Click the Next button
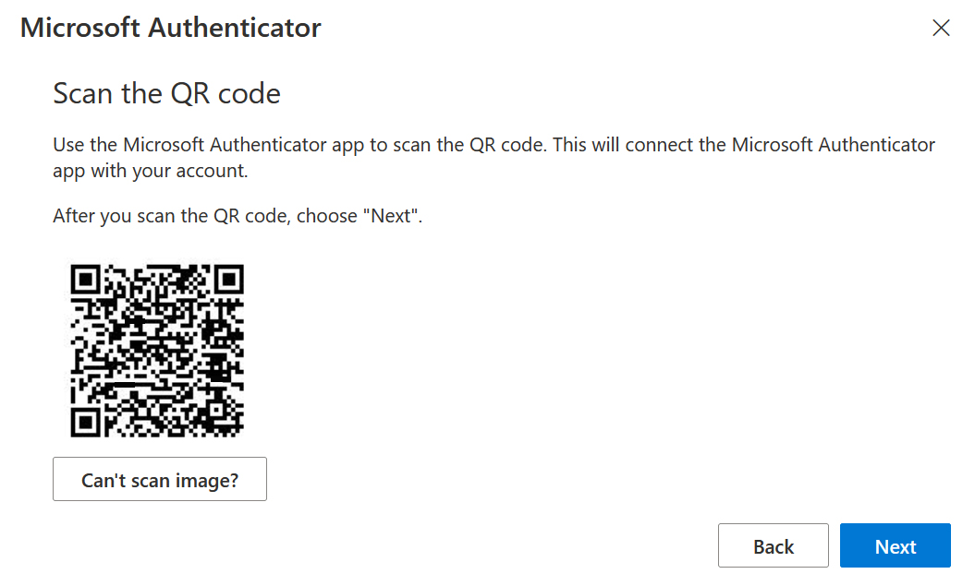 [895, 545]
